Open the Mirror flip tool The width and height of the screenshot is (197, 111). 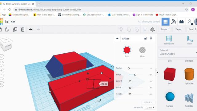point(152,30)
